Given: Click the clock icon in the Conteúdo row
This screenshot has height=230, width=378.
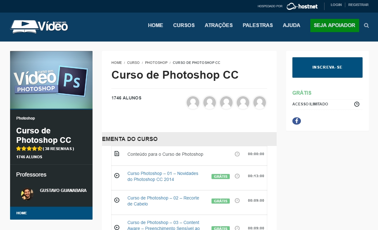Looking at the screenshot, I should tap(237, 154).
